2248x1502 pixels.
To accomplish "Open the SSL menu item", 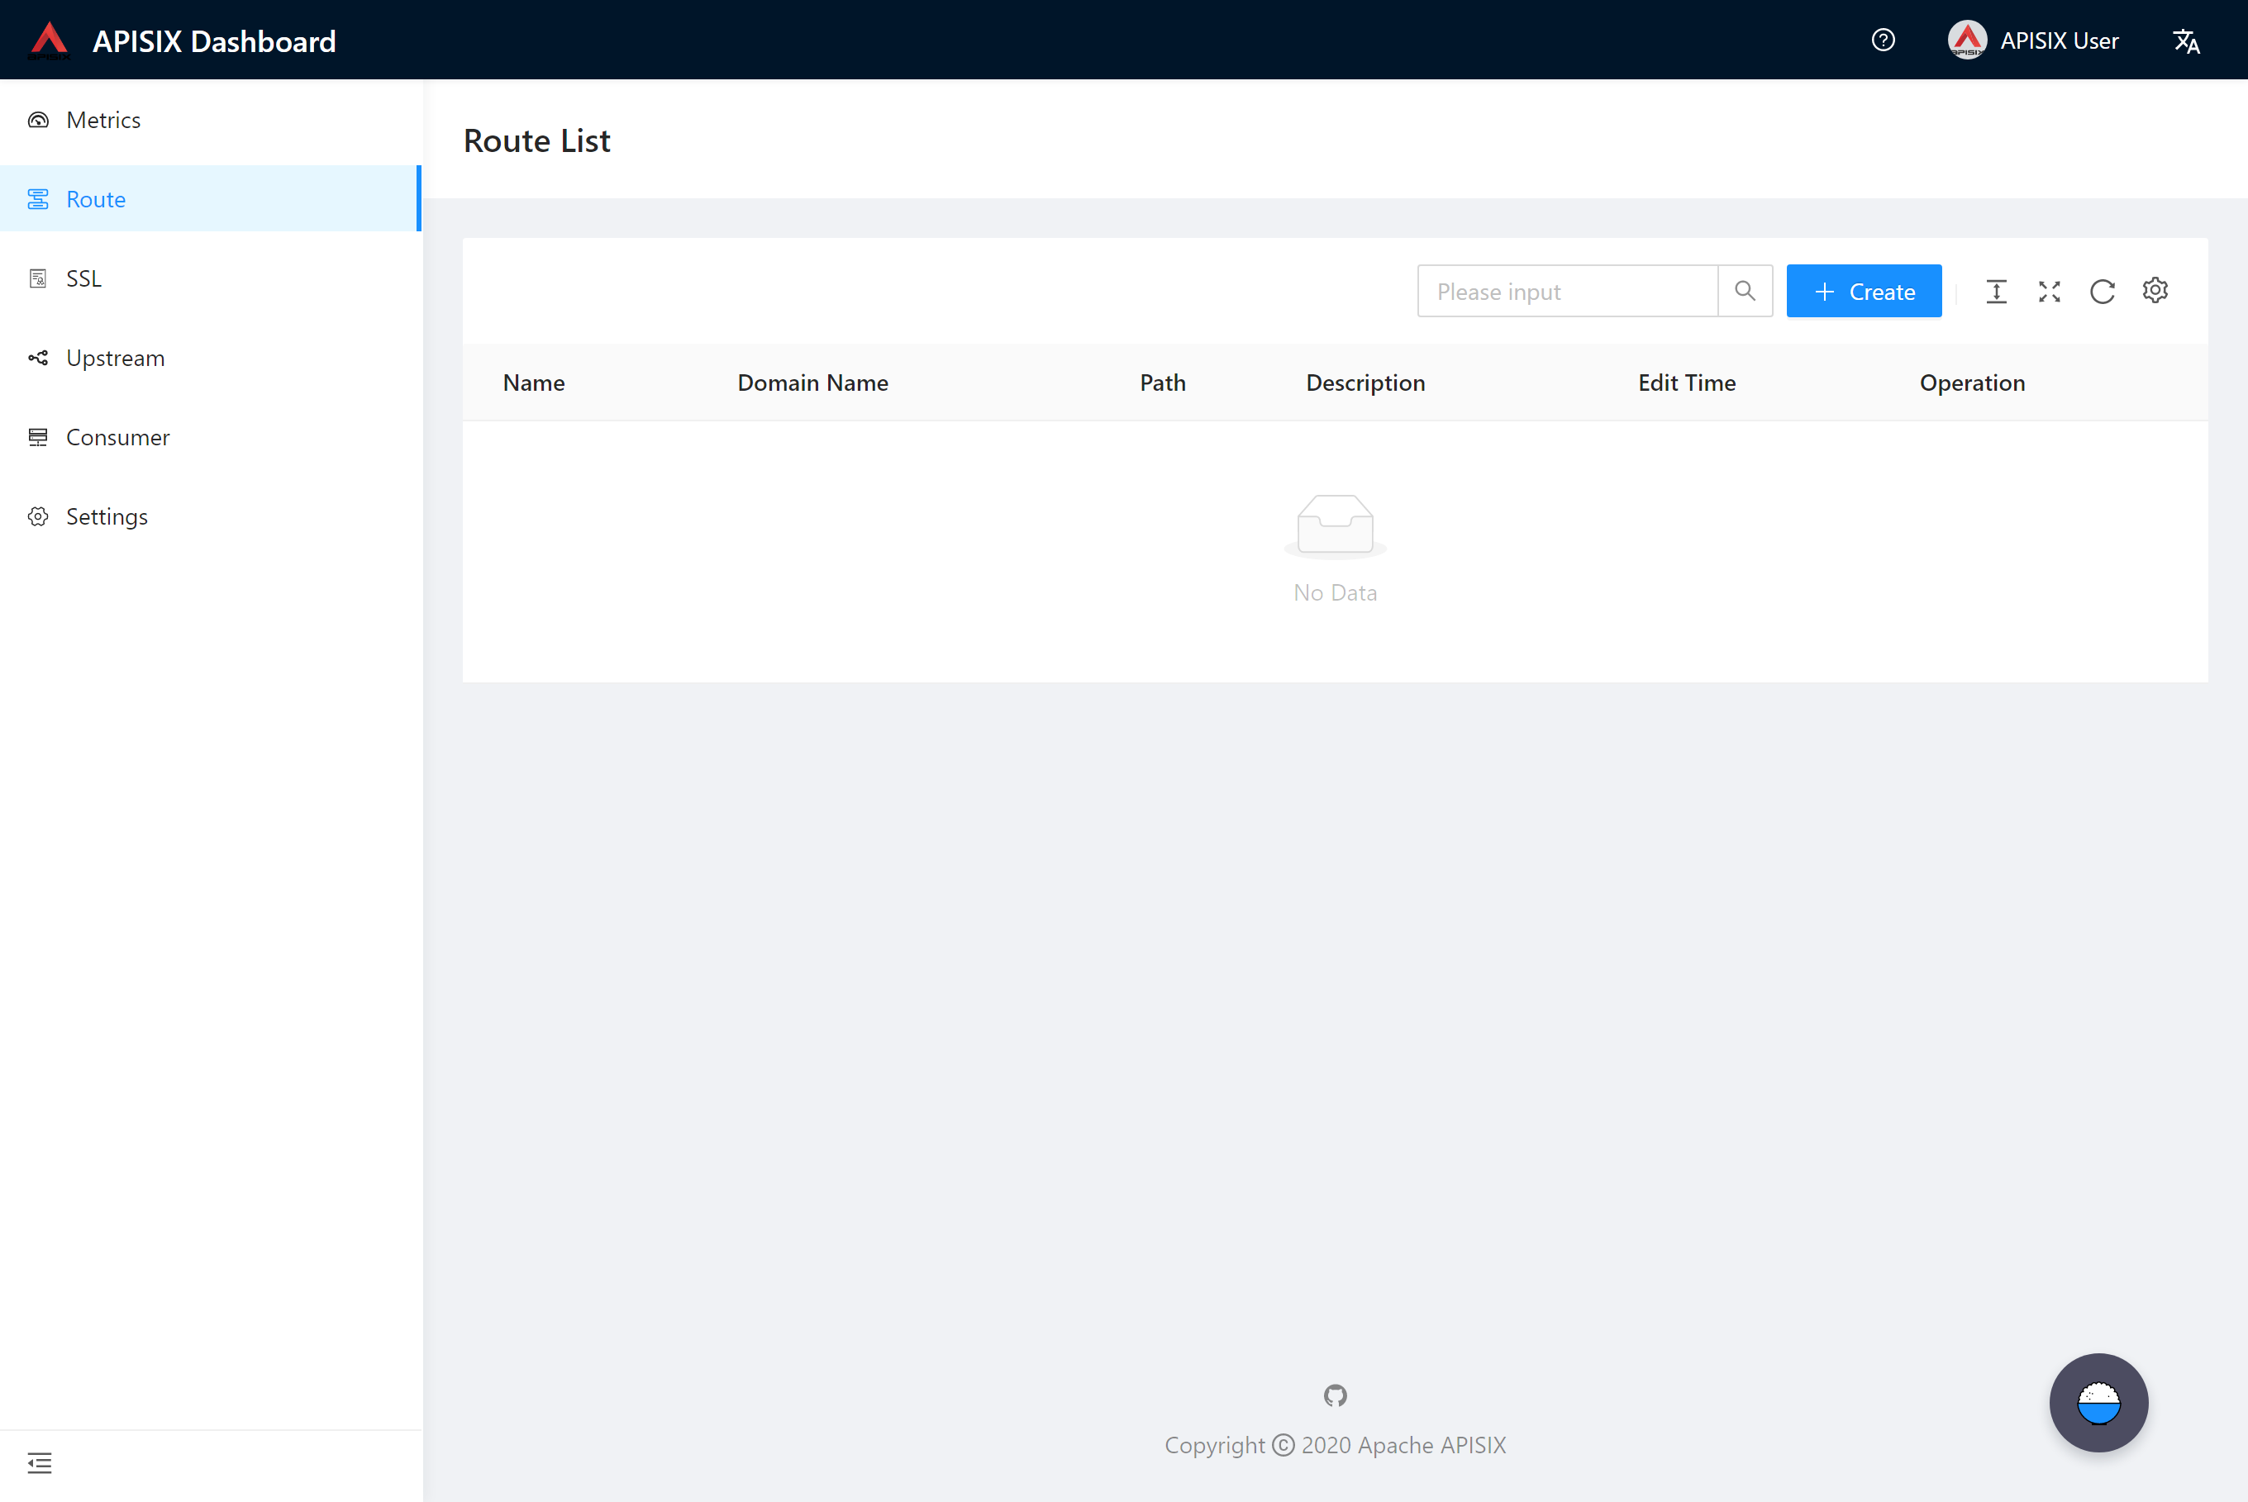I will [83, 278].
